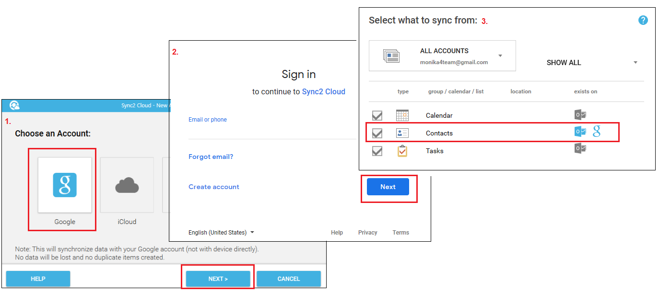Click the blue Outlook icon beside Contacts
The width and height of the screenshot is (659, 292).
(x=580, y=131)
